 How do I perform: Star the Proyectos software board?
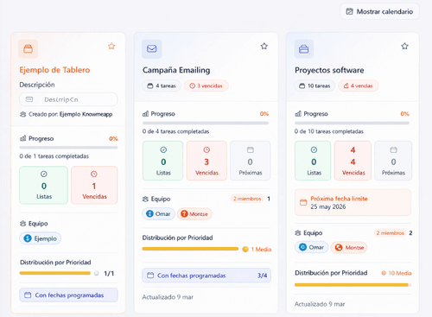404,46
